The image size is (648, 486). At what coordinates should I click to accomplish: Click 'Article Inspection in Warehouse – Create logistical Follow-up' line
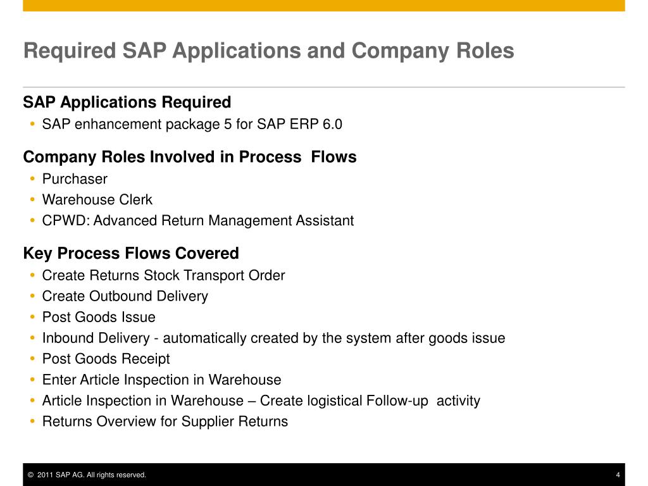point(261,401)
